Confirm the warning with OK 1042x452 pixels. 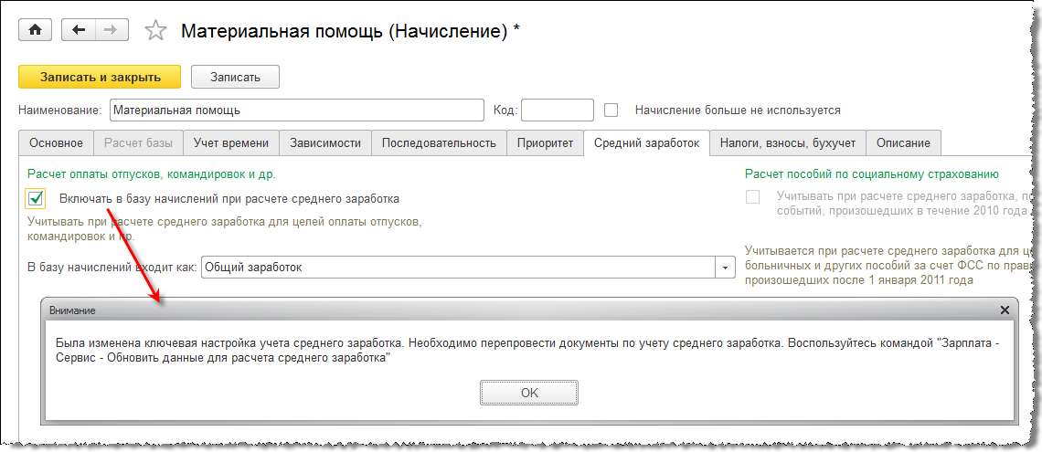click(x=529, y=393)
